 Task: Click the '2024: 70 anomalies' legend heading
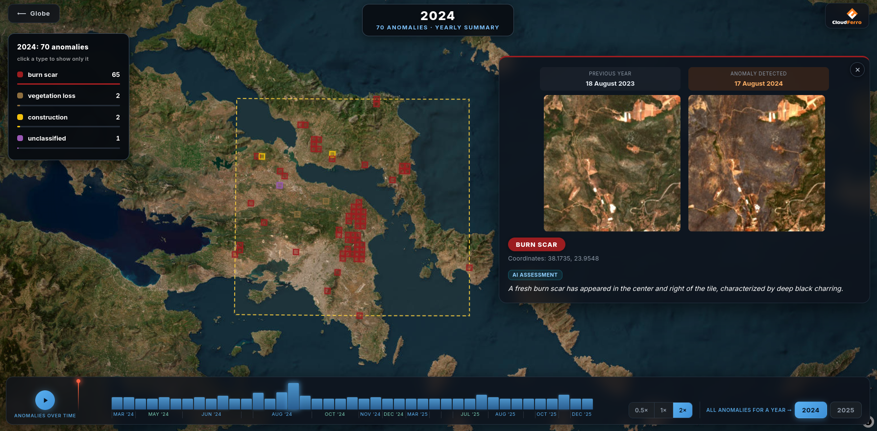[53, 47]
